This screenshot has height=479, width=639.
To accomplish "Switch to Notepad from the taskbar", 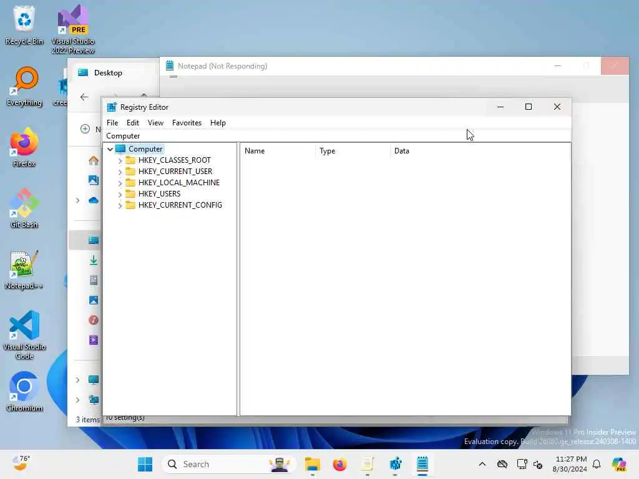I will click(422, 464).
